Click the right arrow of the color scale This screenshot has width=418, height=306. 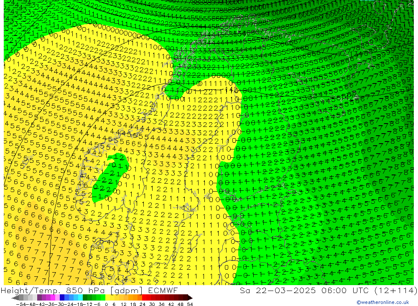(190, 298)
